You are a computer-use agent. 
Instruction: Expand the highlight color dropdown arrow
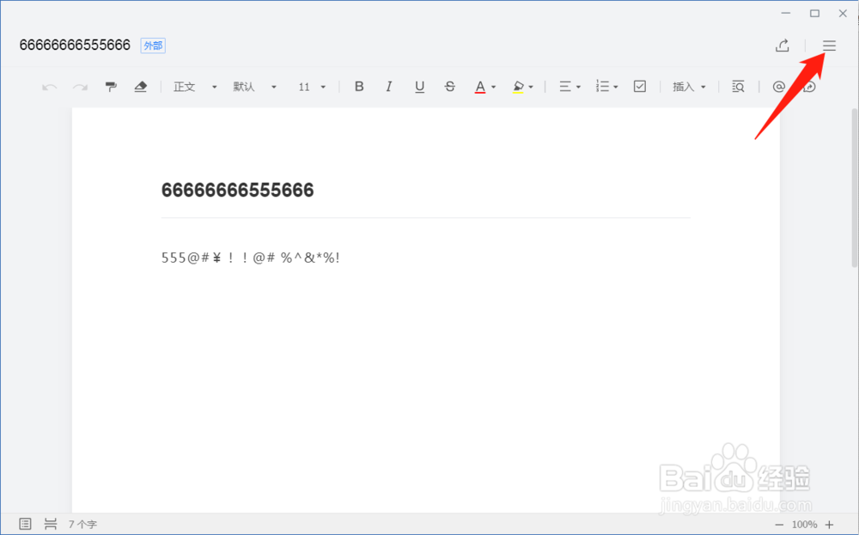tap(531, 87)
